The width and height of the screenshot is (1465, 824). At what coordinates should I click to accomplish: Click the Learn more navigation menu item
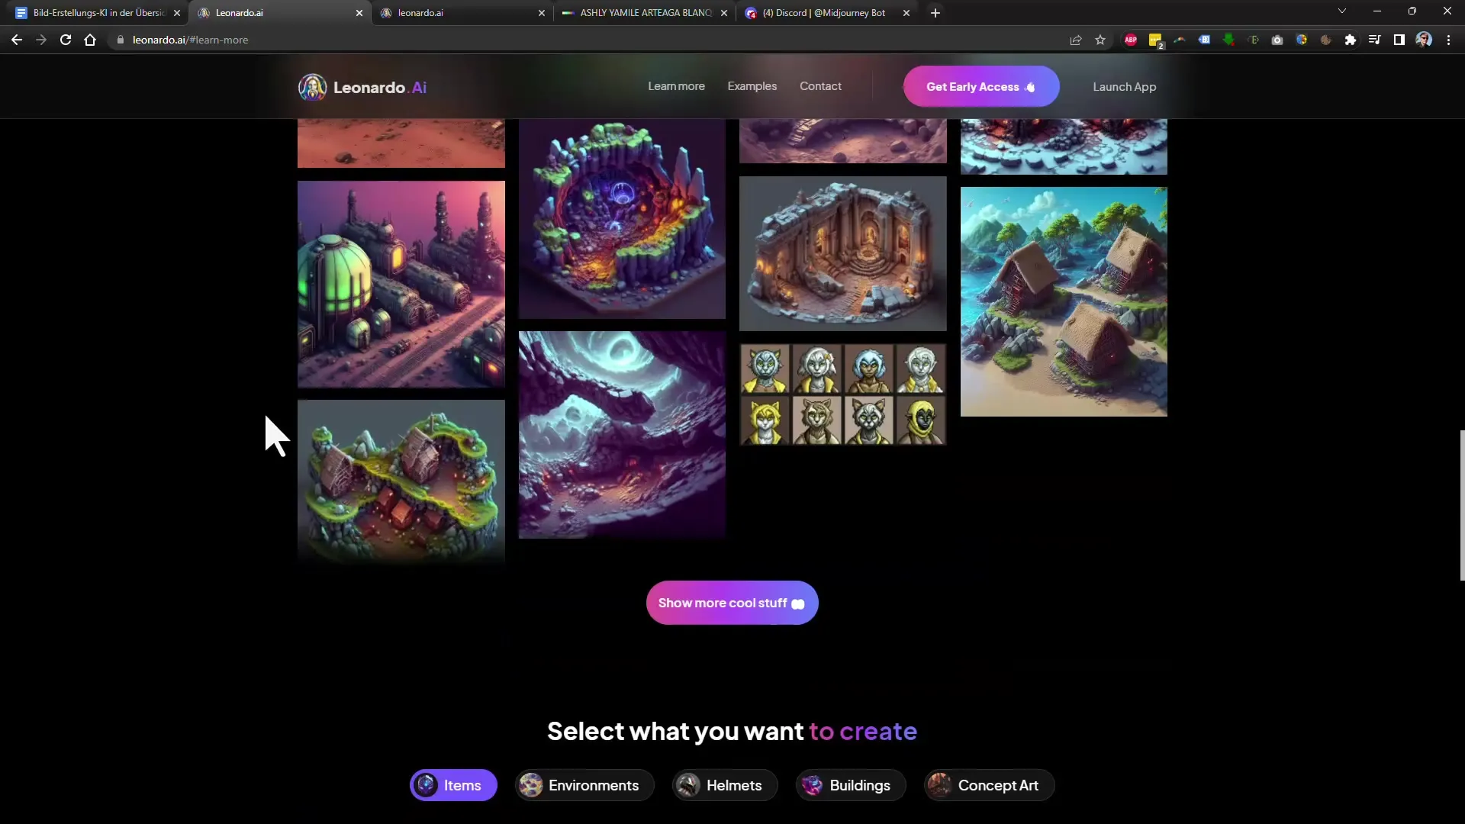675,85
